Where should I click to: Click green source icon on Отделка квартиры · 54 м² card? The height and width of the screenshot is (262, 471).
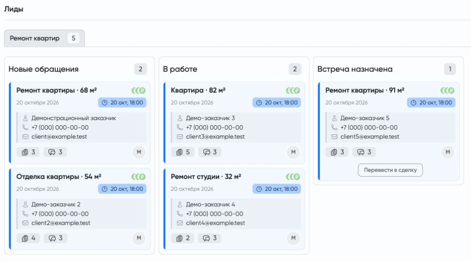(x=138, y=177)
